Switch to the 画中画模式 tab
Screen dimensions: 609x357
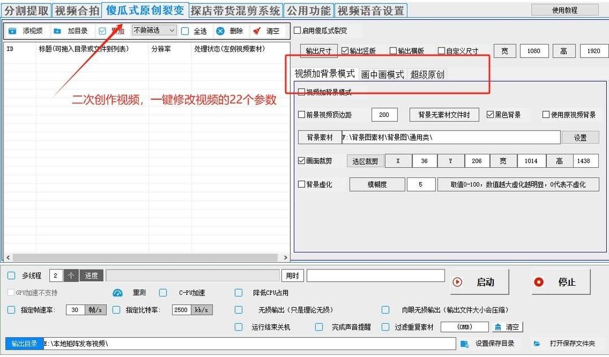[382, 75]
